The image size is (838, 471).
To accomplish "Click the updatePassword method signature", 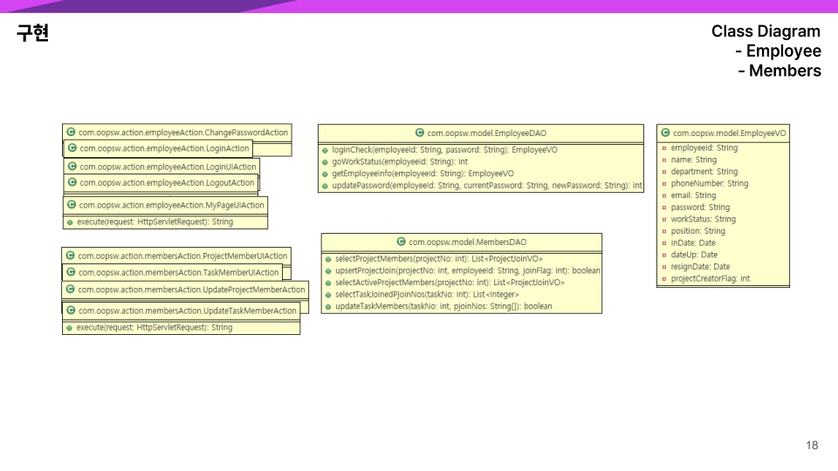I will click(x=487, y=186).
